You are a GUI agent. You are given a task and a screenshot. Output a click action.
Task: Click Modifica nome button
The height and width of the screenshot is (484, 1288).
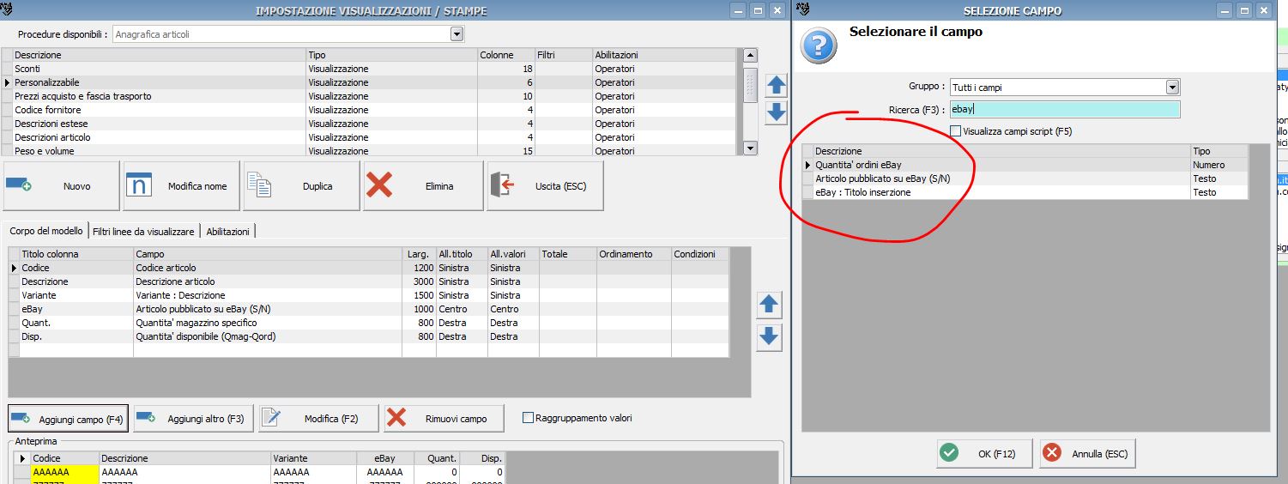181,186
